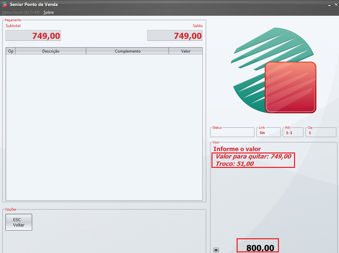
Task: Click the empty Status field
Action: [x=232, y=132]
